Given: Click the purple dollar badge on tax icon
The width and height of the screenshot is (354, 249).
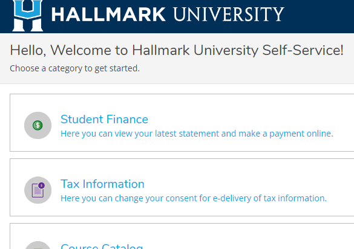Looking at the screenshot, I should pyautogui.click(x=41, y=186).
